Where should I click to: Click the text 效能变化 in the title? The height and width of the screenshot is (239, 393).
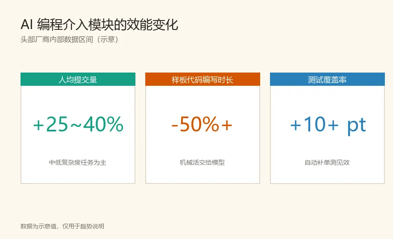pyautogui.click(x=152, y=25)
